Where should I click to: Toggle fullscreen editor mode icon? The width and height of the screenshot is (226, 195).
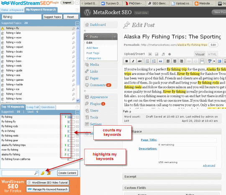[219, 61]
